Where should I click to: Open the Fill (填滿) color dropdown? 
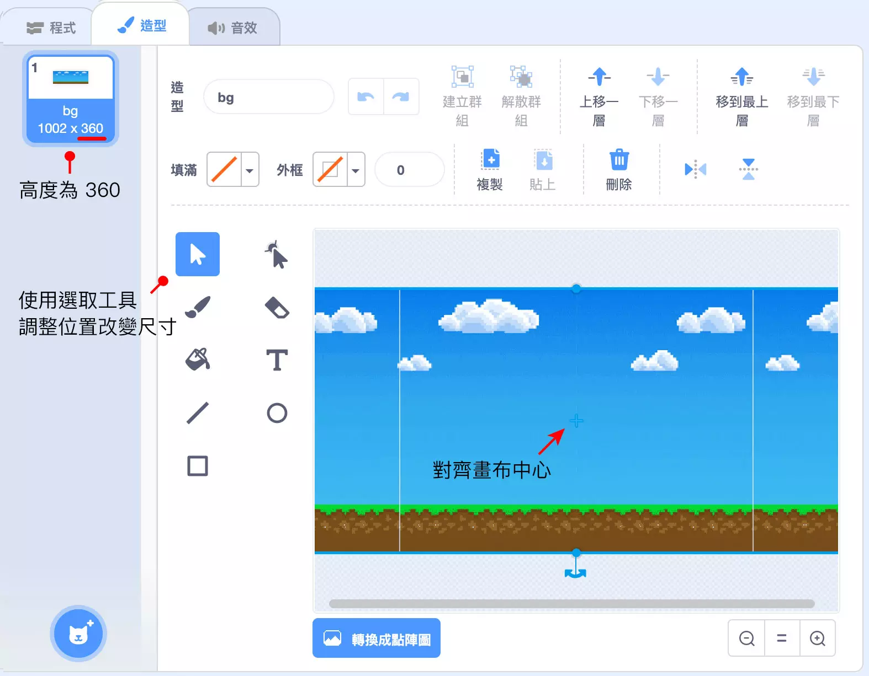click(x=250, y=170)
